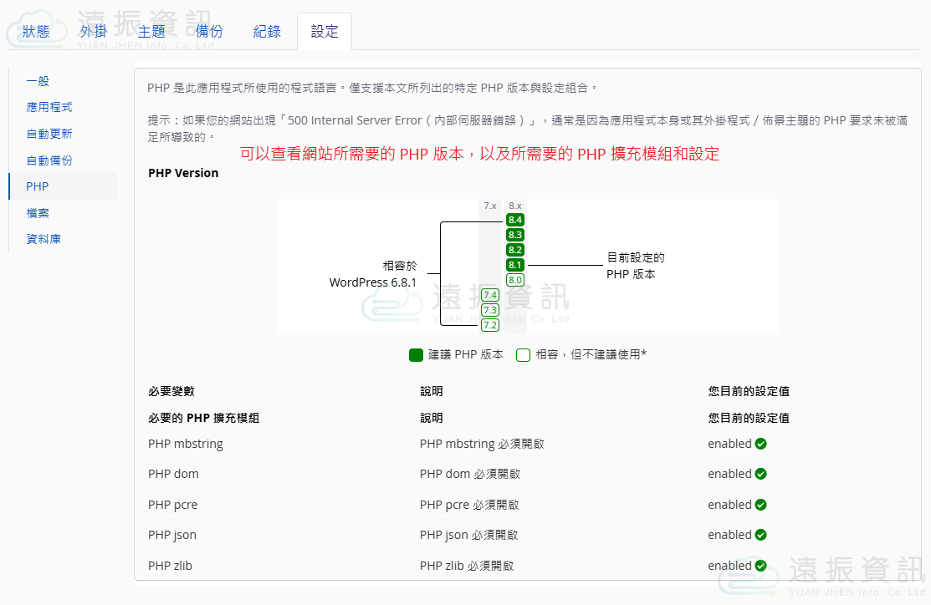This screenshot has height=605, width=931.
Task: Choose the PHP 8.2 version badge
Action: pos(515,250)
